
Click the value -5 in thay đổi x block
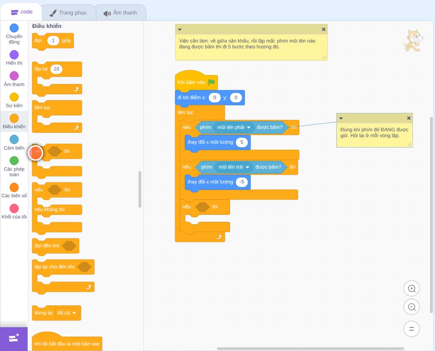(241, 182)
